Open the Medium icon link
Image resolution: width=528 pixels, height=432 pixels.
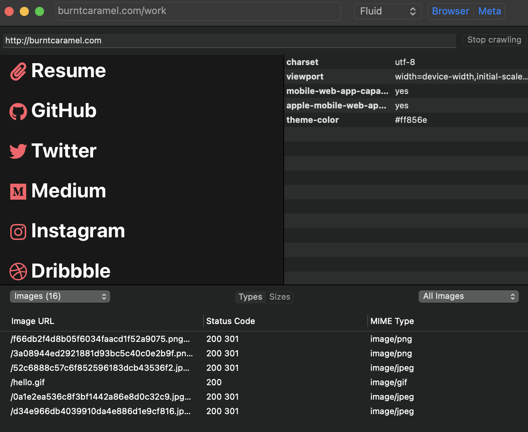click(18, 191)
